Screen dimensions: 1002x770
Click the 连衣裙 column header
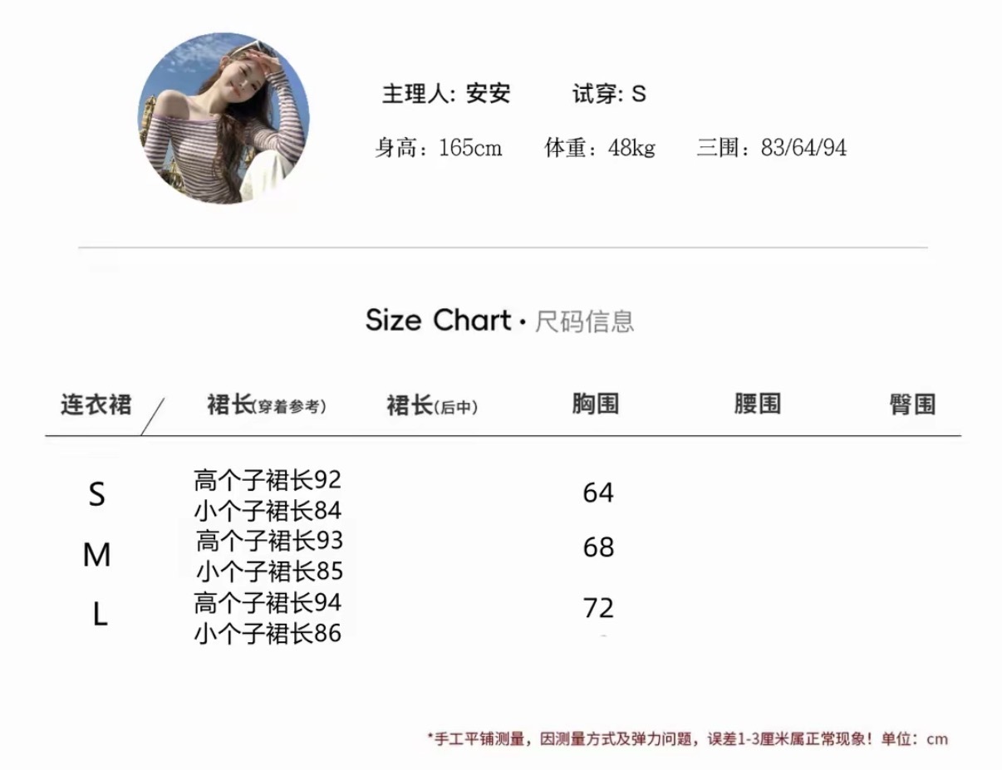(x=96, y=405)
